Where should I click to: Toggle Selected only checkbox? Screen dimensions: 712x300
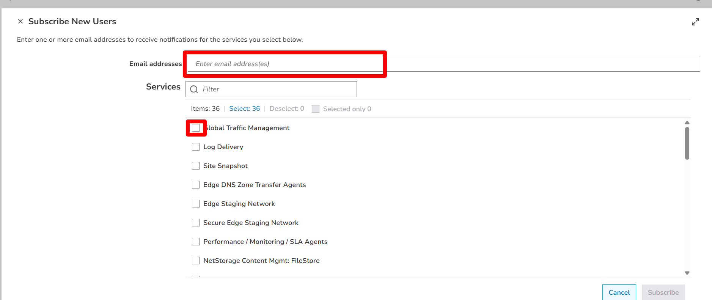tap(316, 109)
